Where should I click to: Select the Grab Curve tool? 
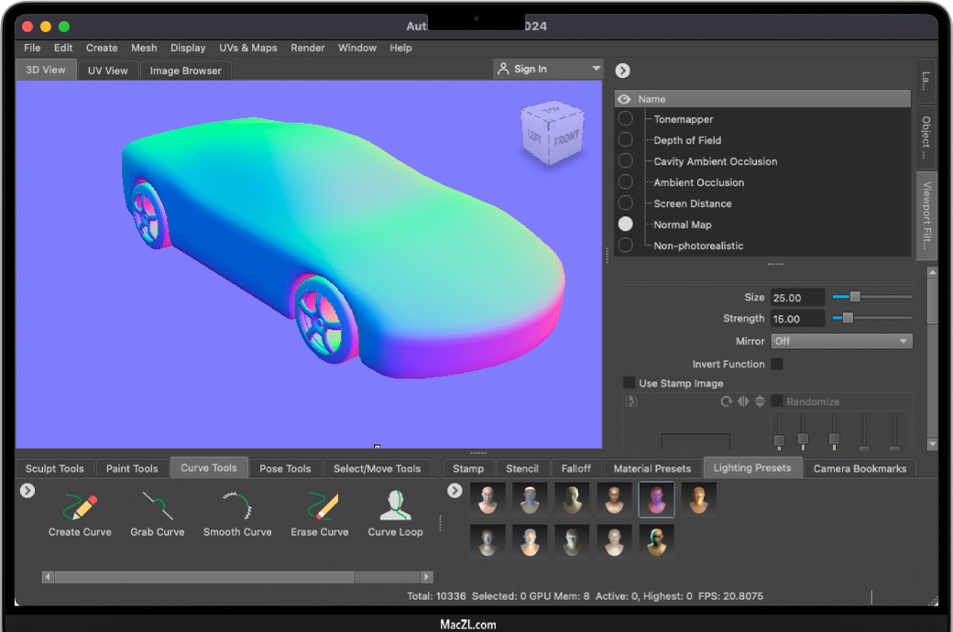[157, 513]
